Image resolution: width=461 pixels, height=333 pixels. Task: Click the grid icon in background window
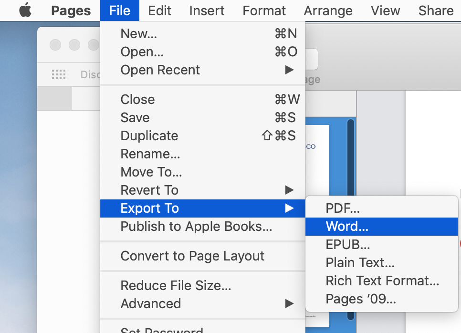pyautogui.click(x=59, y=74)
